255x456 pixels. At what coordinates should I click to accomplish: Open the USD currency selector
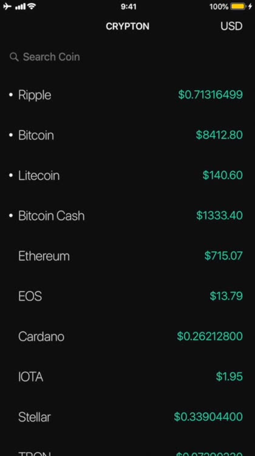[x=231, y=26]
